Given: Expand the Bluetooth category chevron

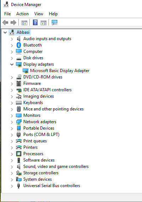Looking at the screenshot, I should point(12,45).
